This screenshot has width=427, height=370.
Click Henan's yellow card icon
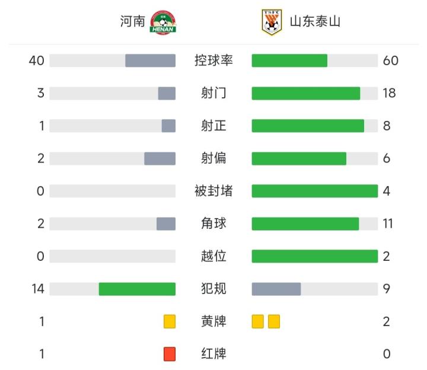click(x=170, y=321)
